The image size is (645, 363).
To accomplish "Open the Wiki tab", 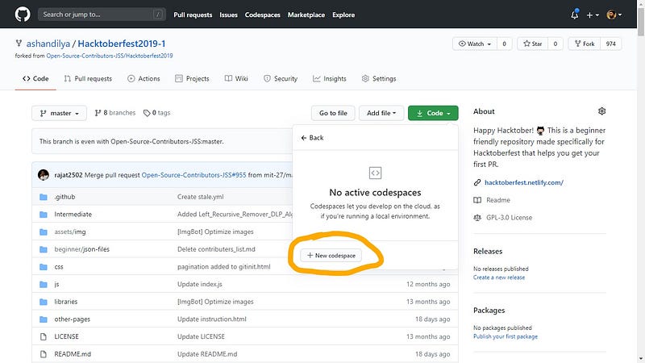I will pyautogui.click(x=236, y=78).
